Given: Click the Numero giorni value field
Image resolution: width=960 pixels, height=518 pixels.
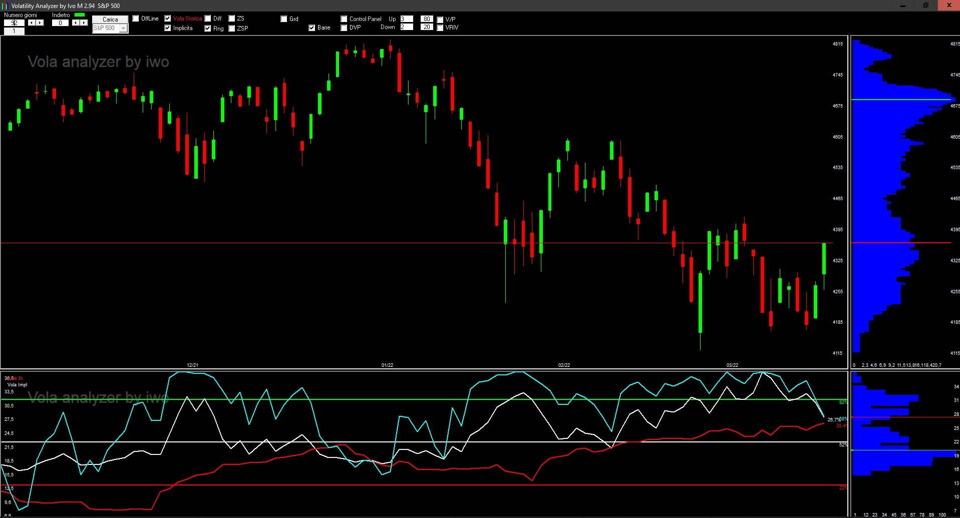Looking at the screenshot, I should (14, 23).
